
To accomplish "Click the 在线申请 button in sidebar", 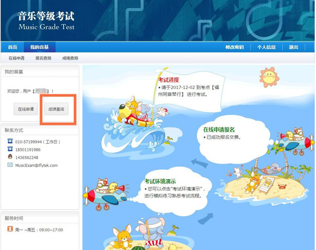I will pyautogui.click(x=26, y=109).
